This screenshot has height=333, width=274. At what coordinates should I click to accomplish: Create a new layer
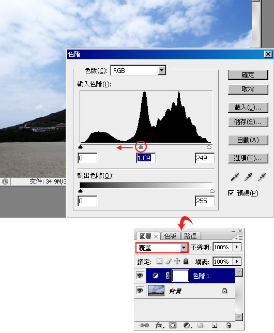point(215,325)
